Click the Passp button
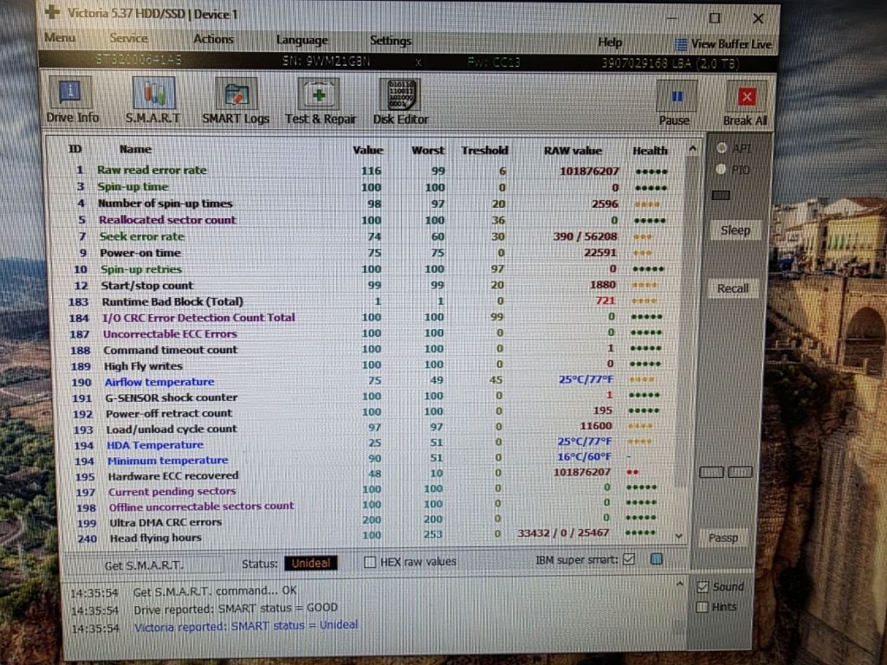Image resolution: width=887 pixels, height=665 pixels. [723, 538]
